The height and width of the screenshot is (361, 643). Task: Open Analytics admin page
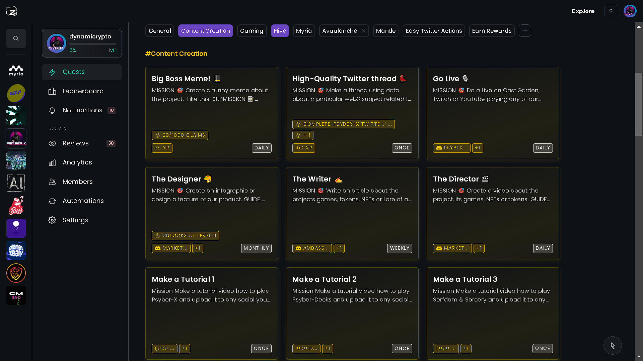(82, 162)
